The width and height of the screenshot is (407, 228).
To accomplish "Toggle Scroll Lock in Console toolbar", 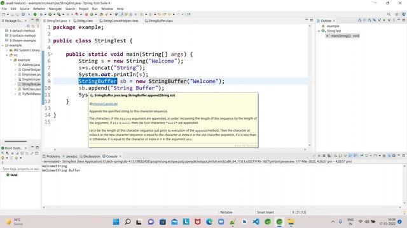I will 340,156.
